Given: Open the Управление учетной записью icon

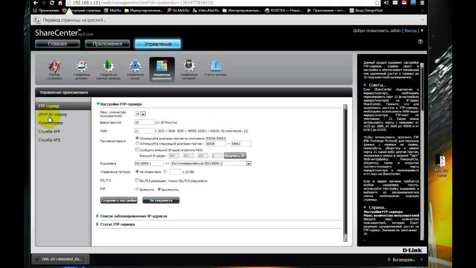Looking at the screenshot, I should tap(108, 70).
